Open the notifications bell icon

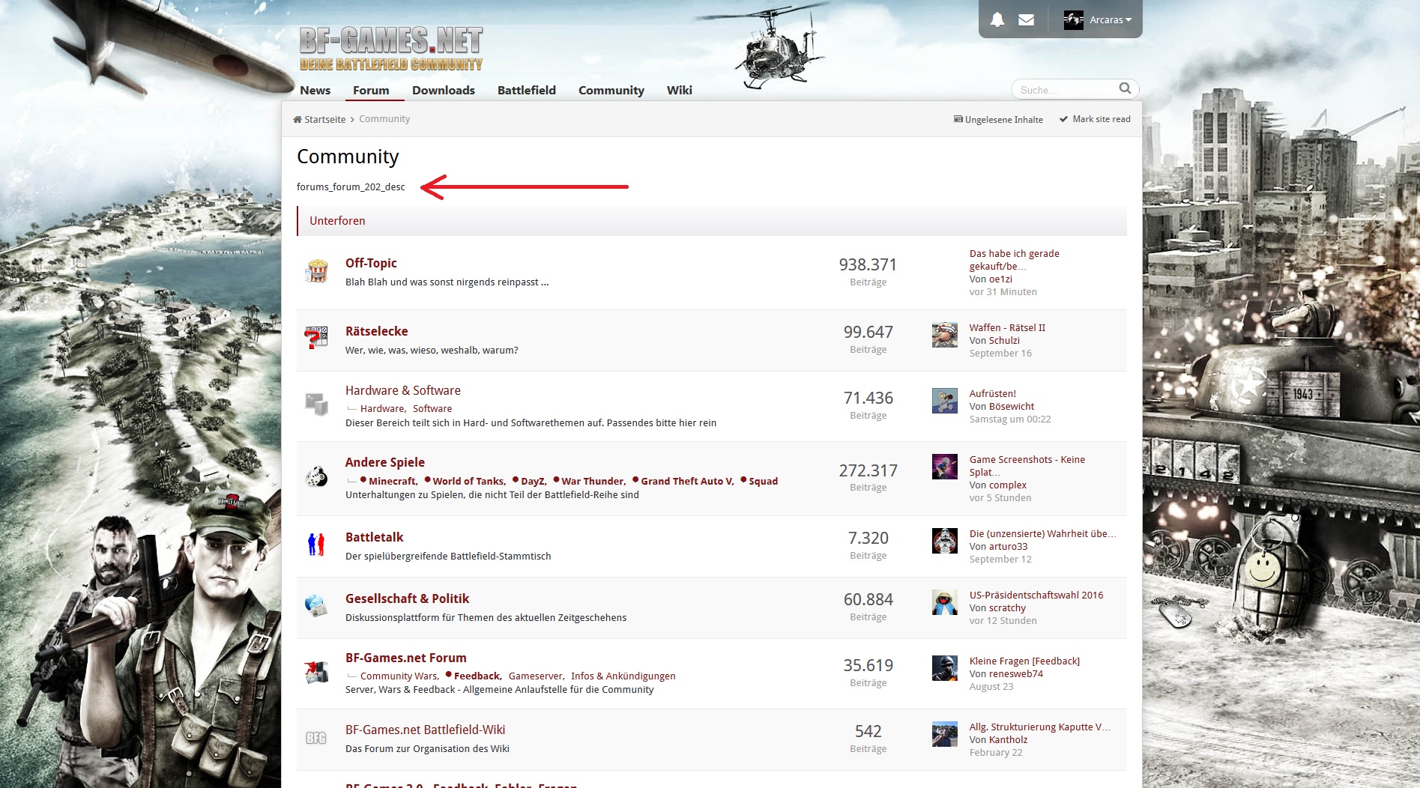click(x=997, y=19)
